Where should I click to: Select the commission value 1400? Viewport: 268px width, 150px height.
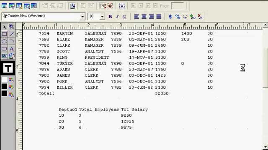(x=187, y=33)
